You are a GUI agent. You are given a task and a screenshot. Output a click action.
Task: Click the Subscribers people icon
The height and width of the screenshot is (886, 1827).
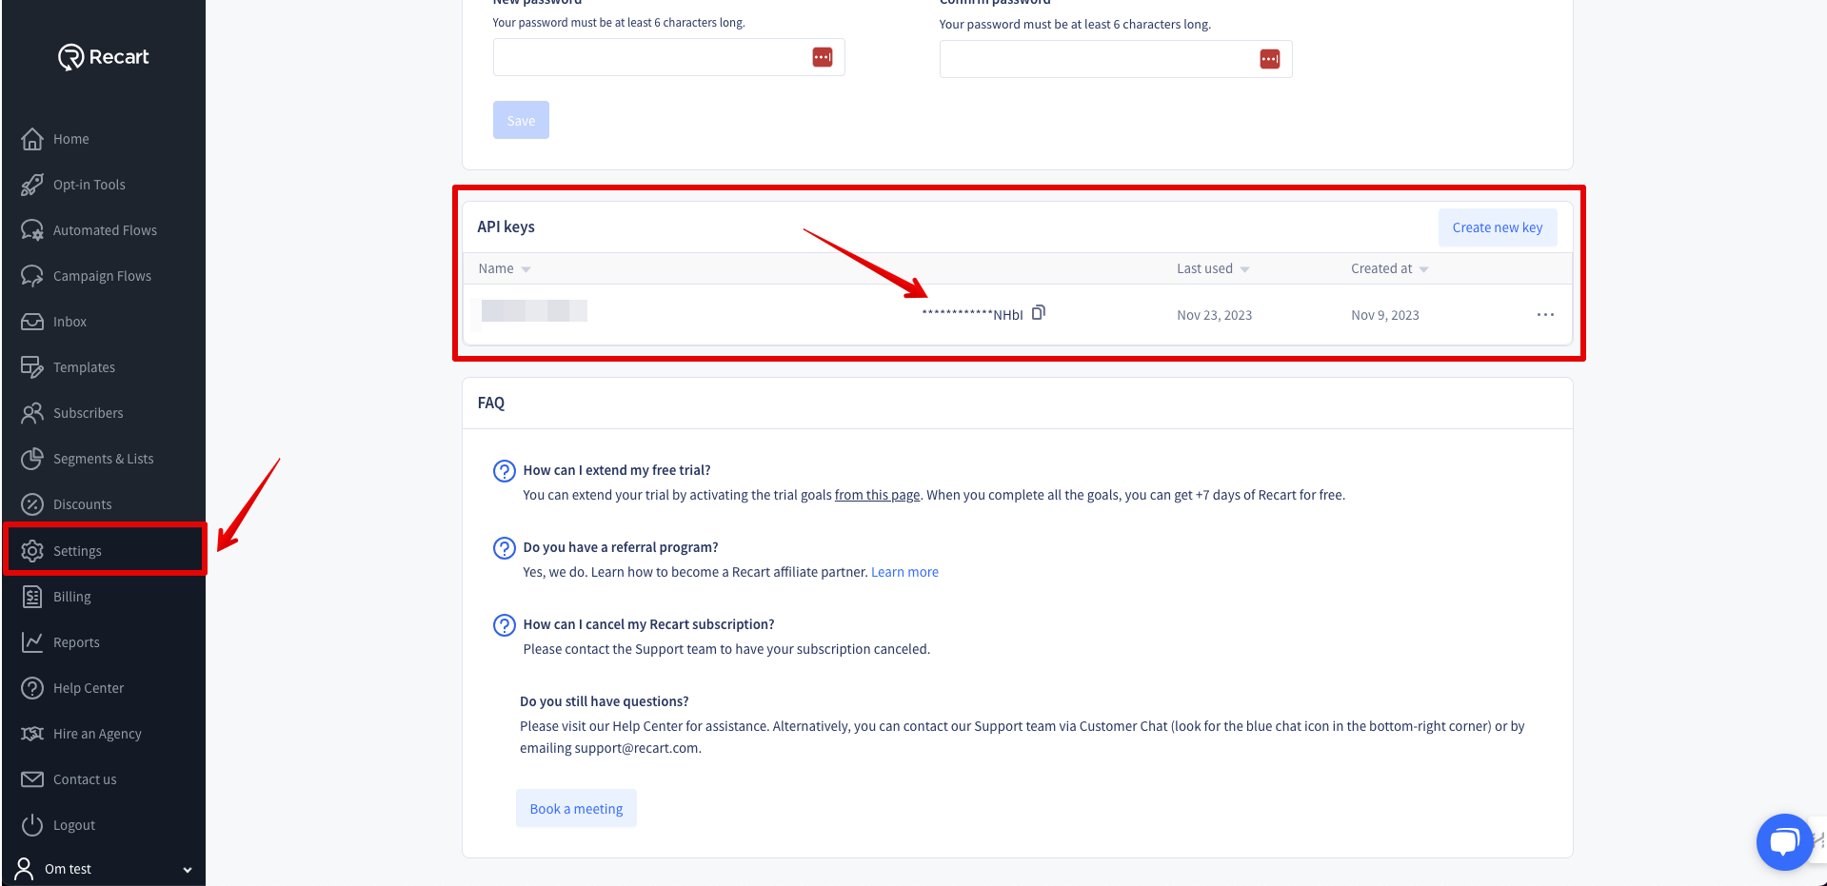pos(32,413)
